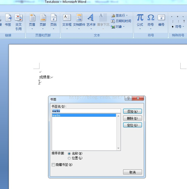This screenshot has width=187, height=189.
Task: Expand the 文档部件 dropdown arrow
Action: (x=79, y=29)
